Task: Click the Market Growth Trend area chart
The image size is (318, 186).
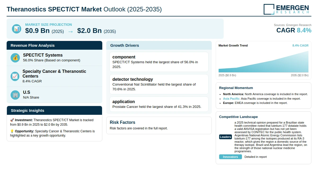Action: click(263, 62)
